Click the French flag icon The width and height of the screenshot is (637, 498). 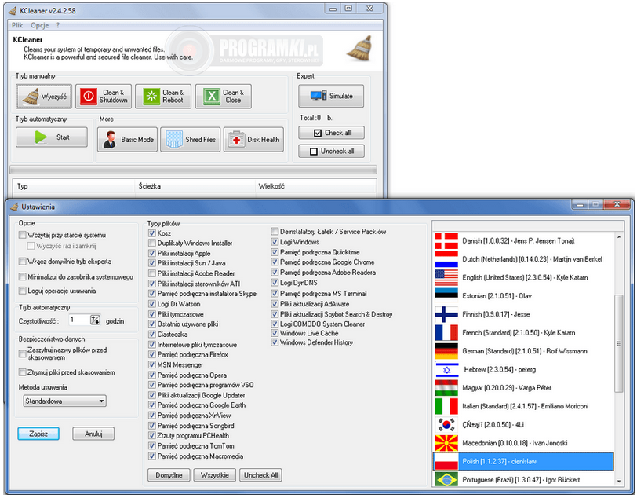coord(446,332)
